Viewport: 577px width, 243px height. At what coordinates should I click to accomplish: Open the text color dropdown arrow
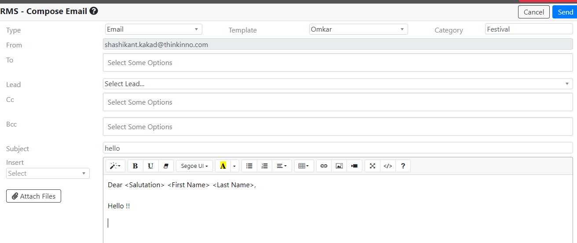(234, 166)
